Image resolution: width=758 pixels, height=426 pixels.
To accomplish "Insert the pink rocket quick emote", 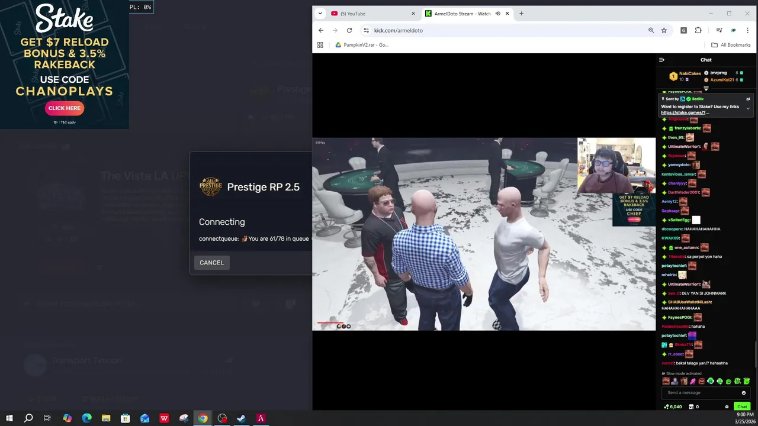I will click(692, 382).
